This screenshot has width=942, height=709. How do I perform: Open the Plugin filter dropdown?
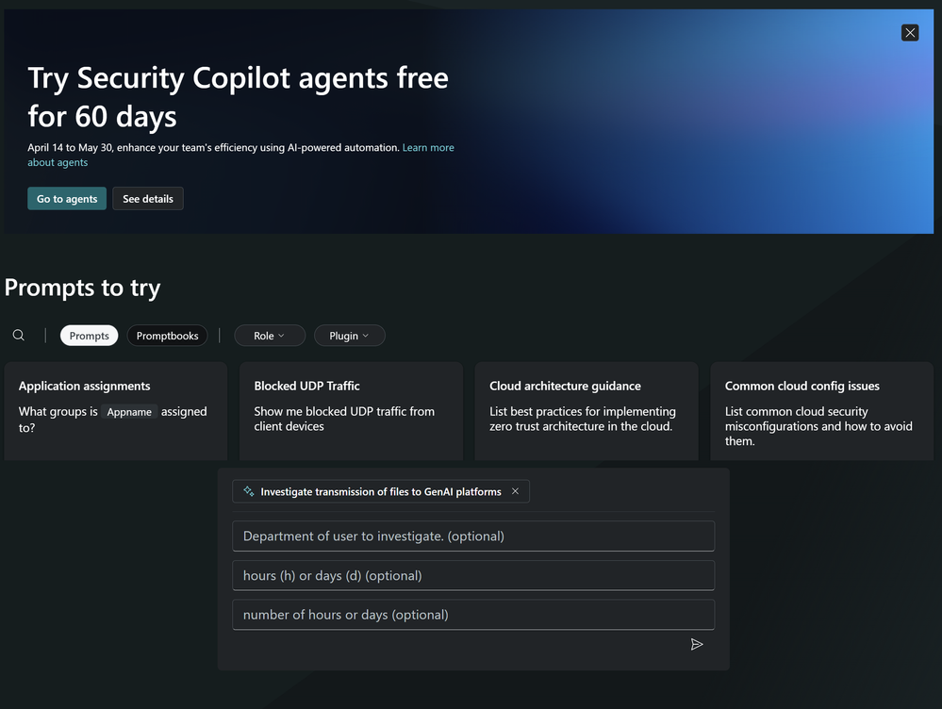pyautogui.click(x=349, y=336)
